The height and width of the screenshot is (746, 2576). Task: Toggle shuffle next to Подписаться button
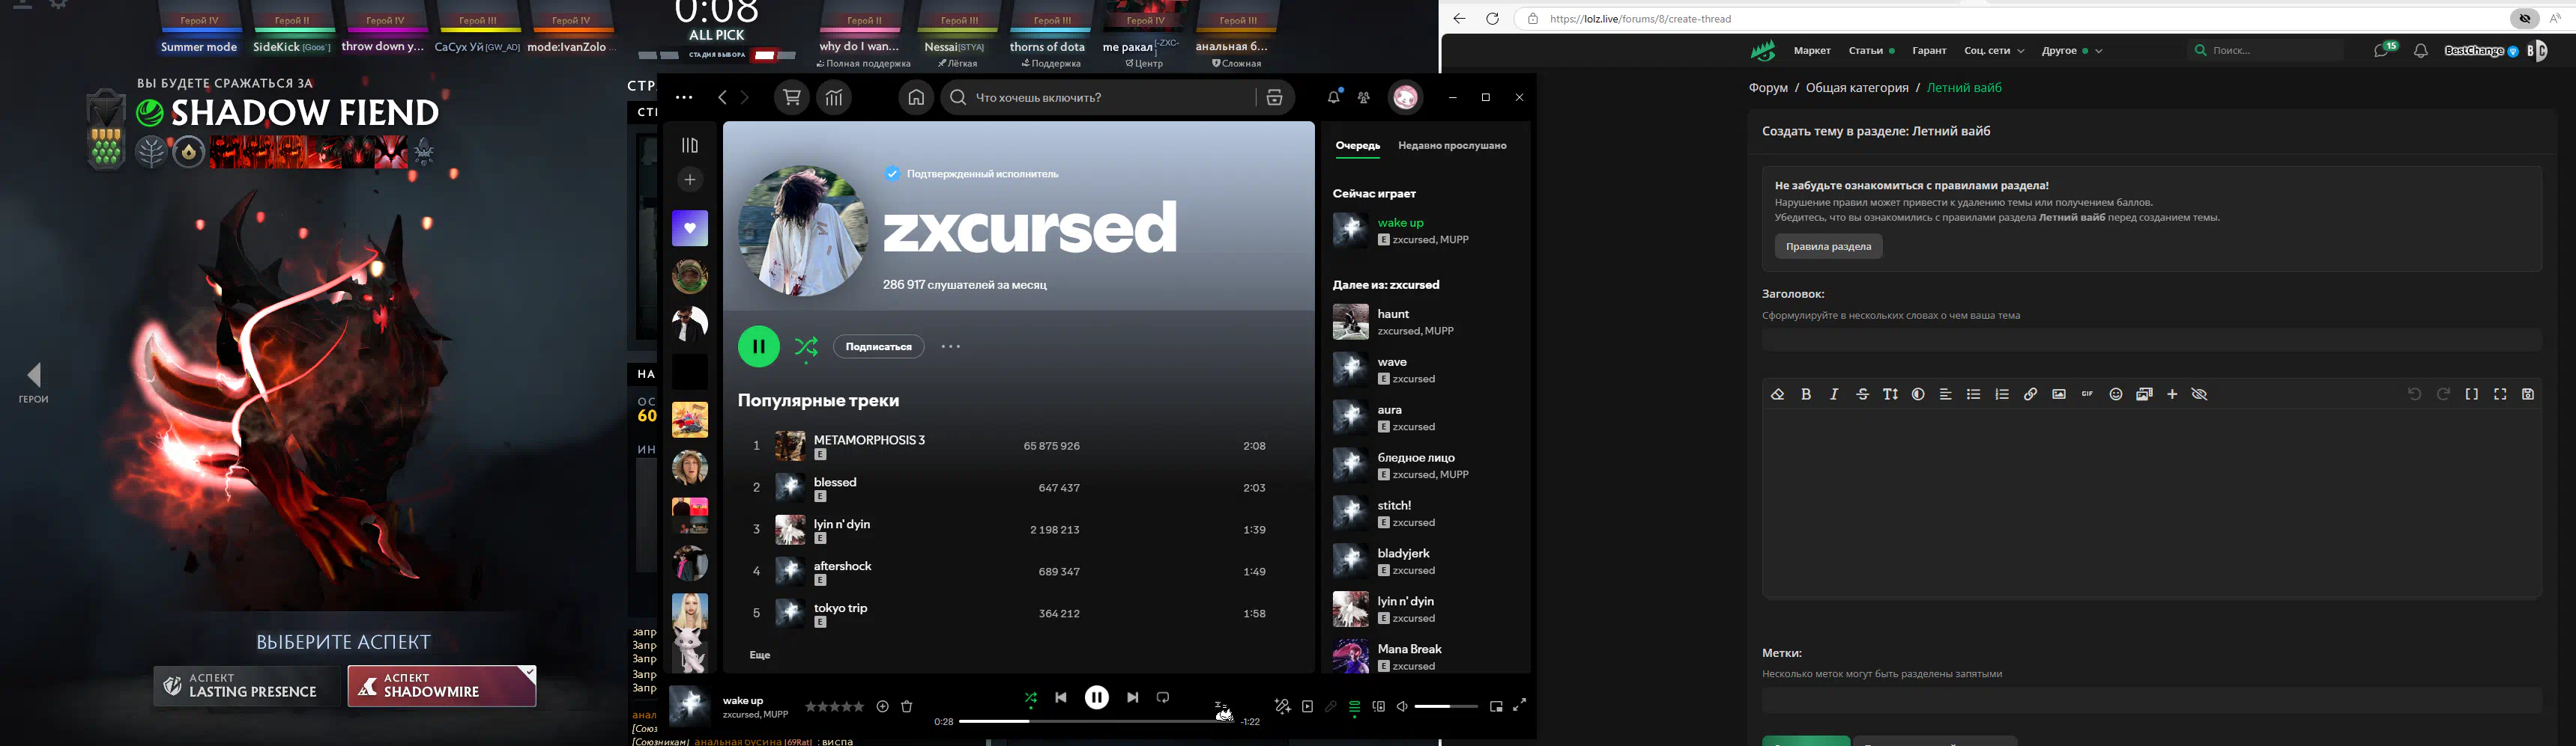(806, 346)
